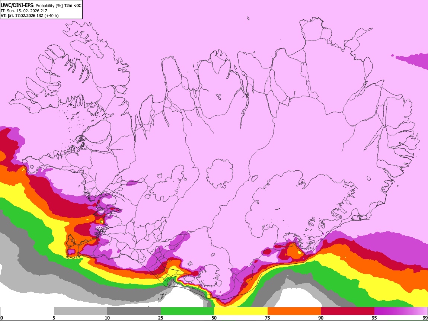This screenshot has width=428, height=321.
Task: Click the light gray 5–10 legend color segment
Action: 80,311
